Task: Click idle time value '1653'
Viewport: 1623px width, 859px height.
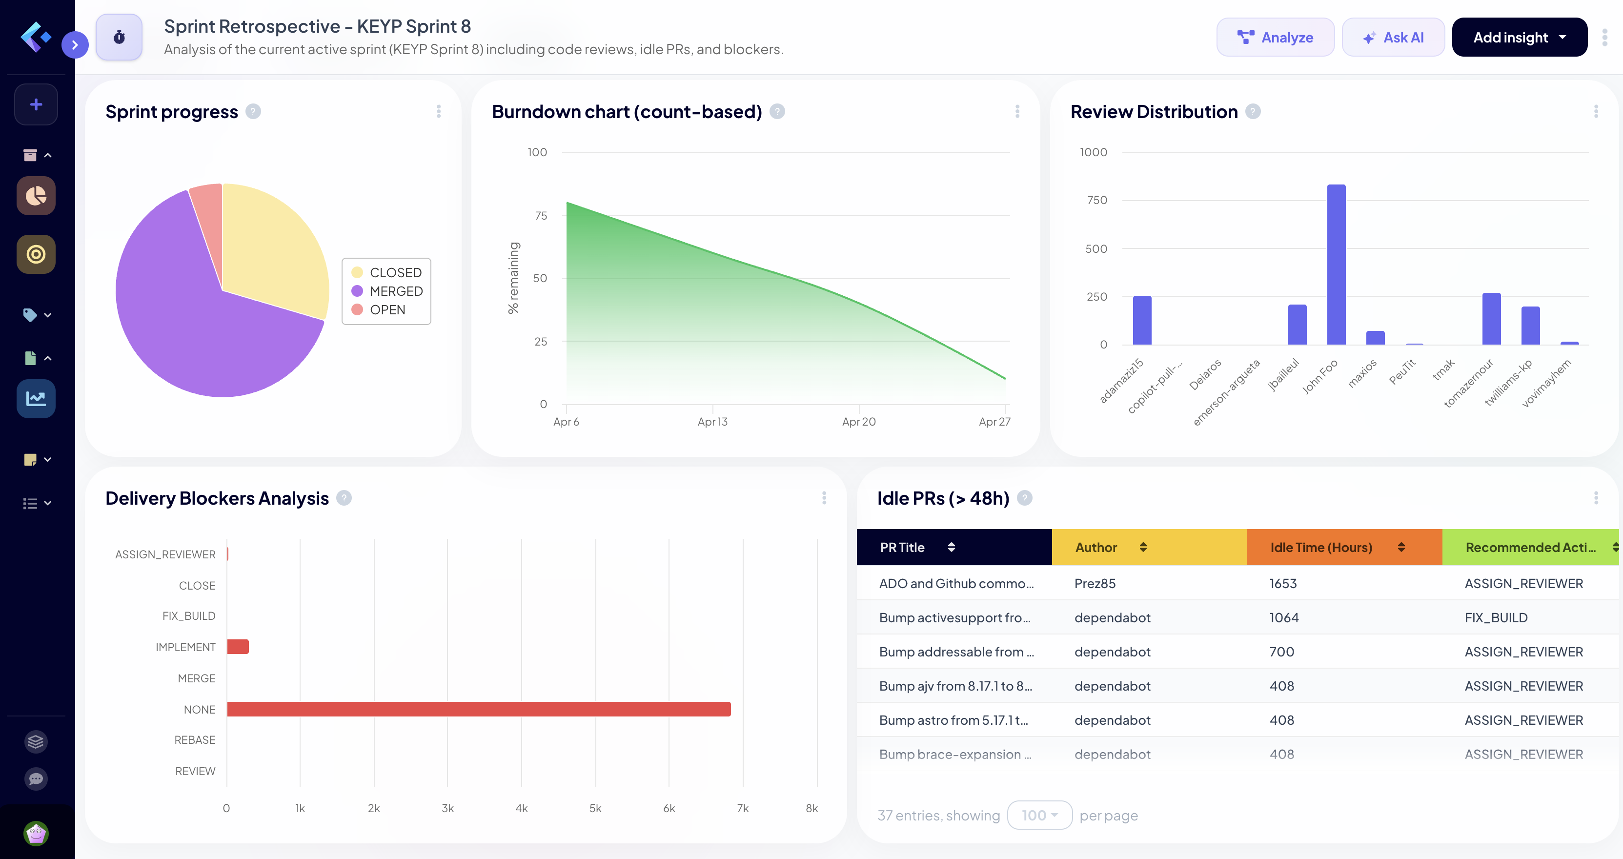Action: 1283,583
